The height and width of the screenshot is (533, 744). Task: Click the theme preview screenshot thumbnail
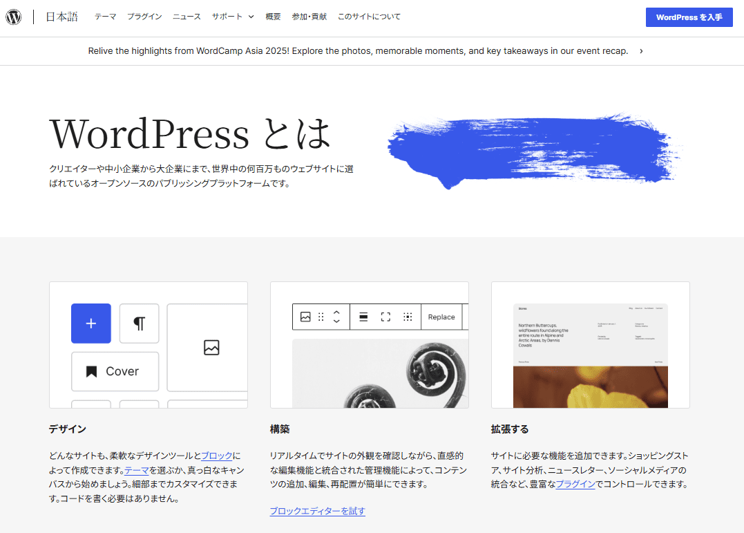point(590,356)
